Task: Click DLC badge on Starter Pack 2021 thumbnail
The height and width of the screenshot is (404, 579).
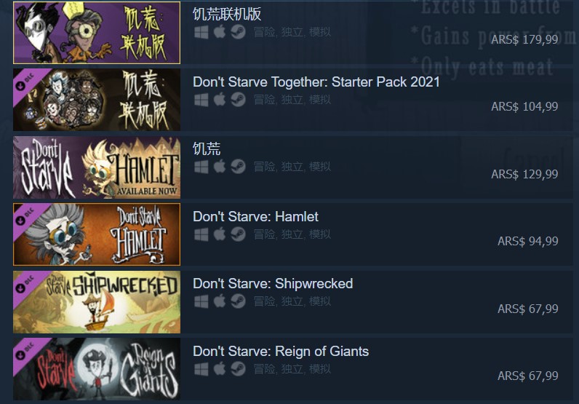Action: [25, 82]
